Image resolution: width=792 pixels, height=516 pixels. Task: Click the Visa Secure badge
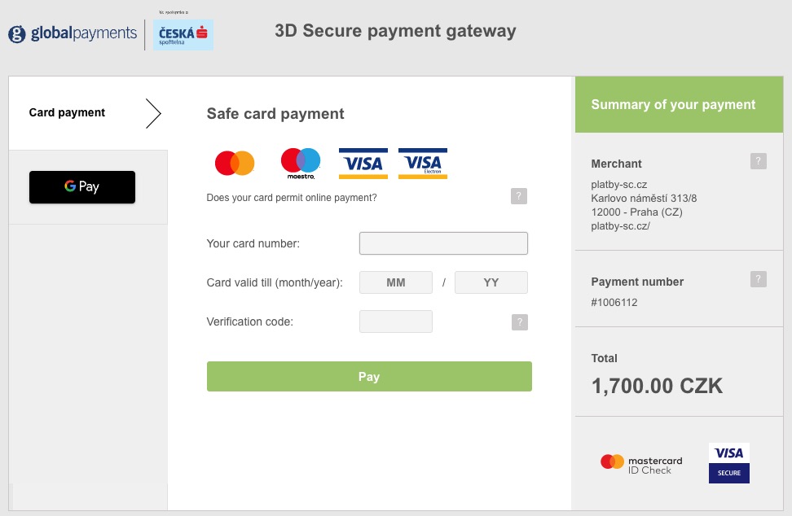pos(729,463)
